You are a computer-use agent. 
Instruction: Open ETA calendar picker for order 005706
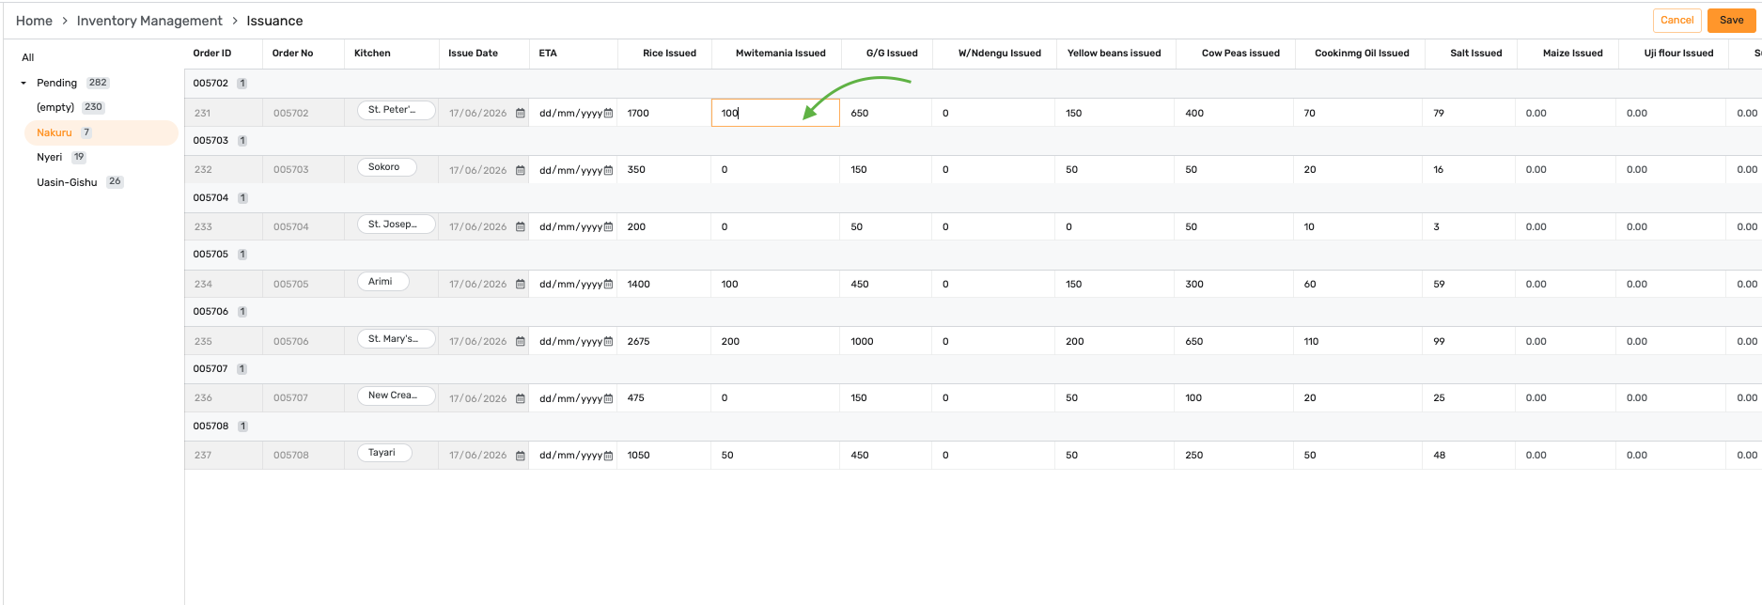click(x=608, y=342)
